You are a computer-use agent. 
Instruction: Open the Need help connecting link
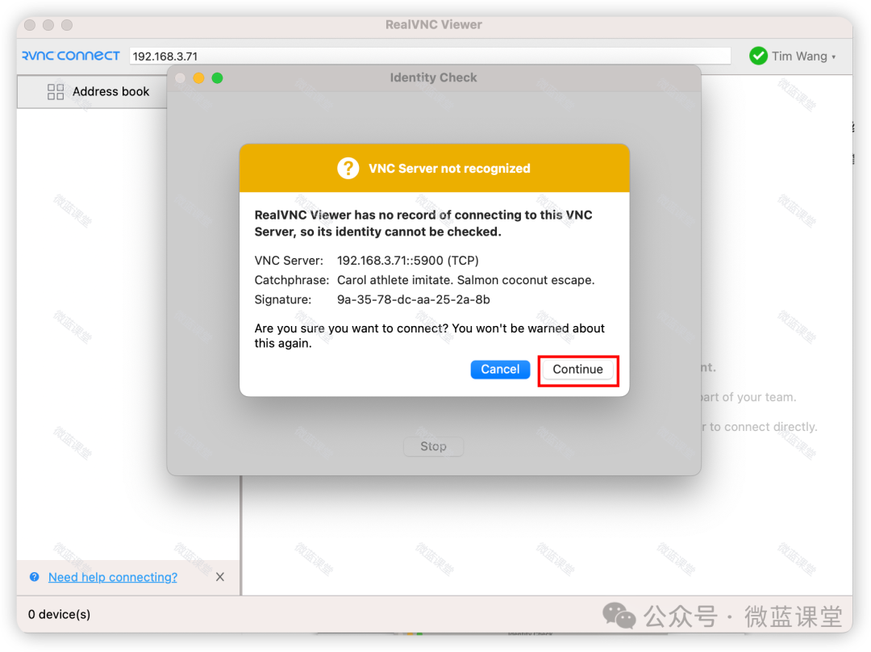(x=113, y=577)
